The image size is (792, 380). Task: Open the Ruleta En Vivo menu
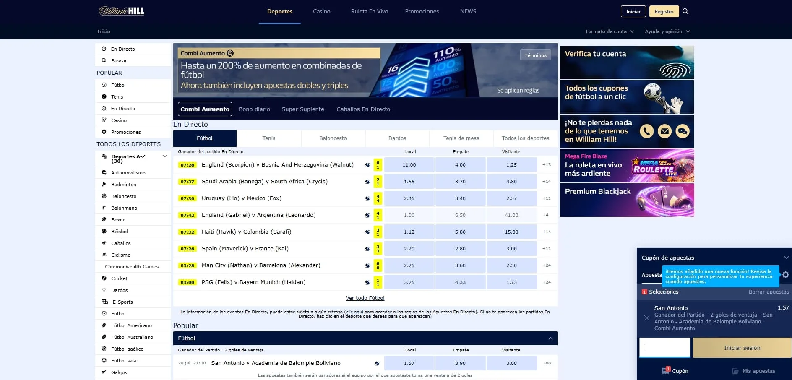(370, 12)
